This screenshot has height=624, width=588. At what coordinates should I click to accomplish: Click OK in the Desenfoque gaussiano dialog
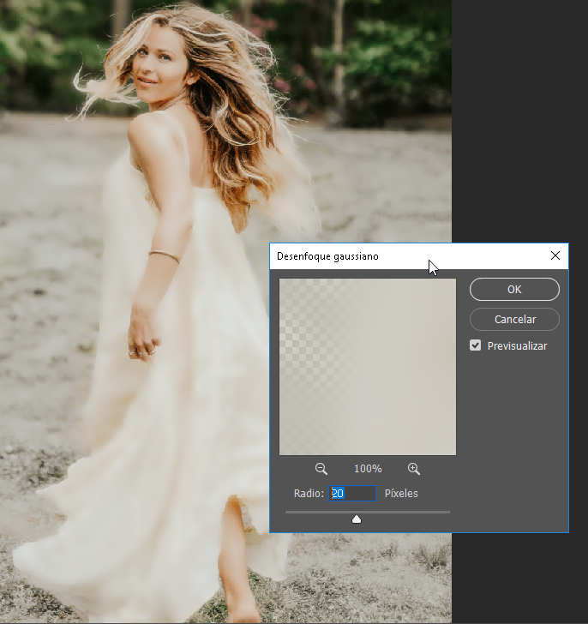(514, 290)
